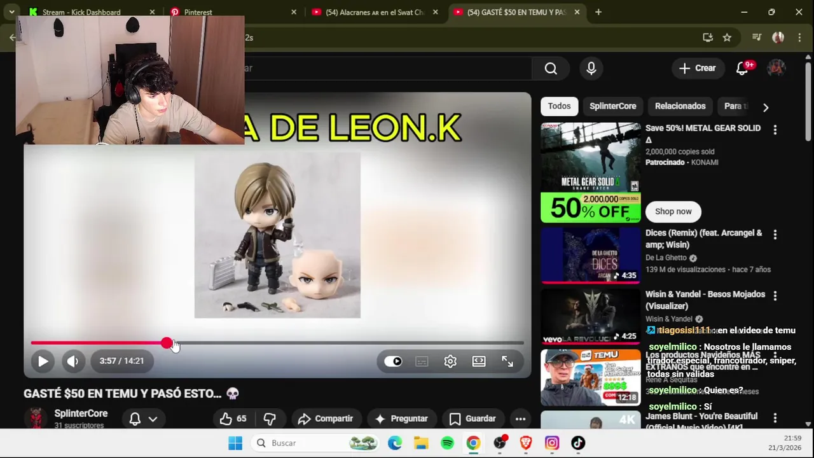Open the YouTube account avatar menu
The height and width of the screenshot is (458, 814).
pos(776,68)
